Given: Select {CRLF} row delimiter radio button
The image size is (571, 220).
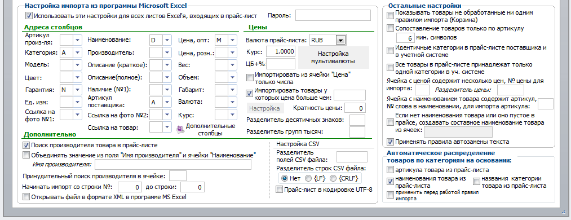Looking at the screenshot, I should (x=333, y=178).
